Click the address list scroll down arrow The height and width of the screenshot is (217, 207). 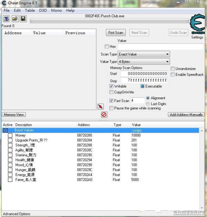pyautogui.click(x=202, y=208)
